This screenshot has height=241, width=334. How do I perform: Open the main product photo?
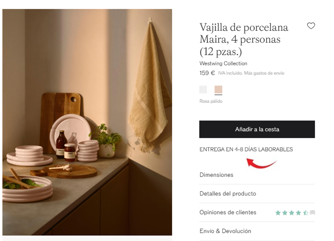click(87, 122)
